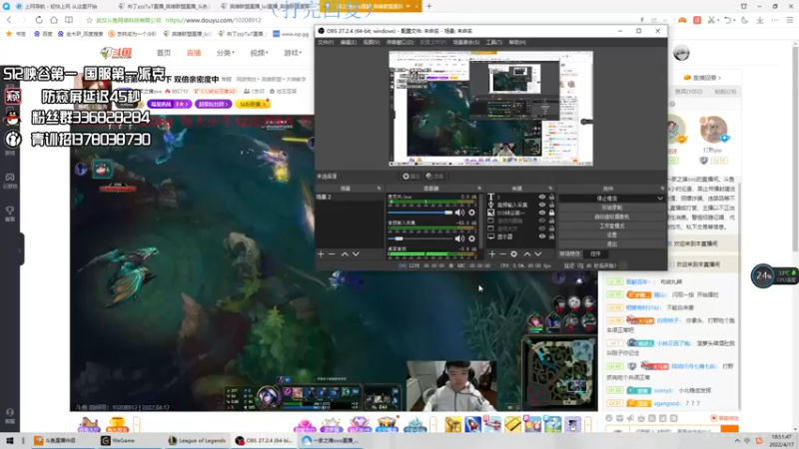Image resolution: width=799 pixels, height=449 pixels.
Task: Add a new scene in OBS
Action: 321,253
